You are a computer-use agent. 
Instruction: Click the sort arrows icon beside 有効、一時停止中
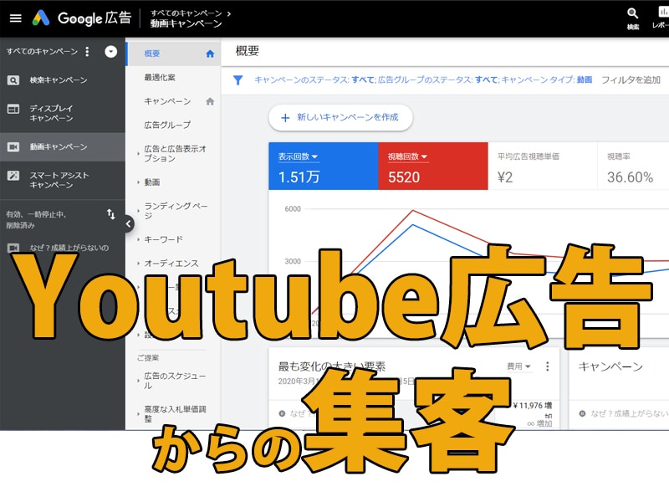tap(111, 214)
